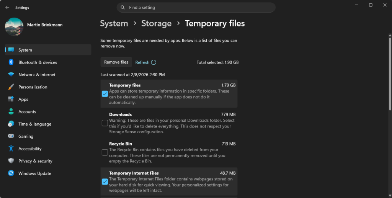Uncheck the Temporary files checkbox
392x198 pixels.
pos(105,94)
